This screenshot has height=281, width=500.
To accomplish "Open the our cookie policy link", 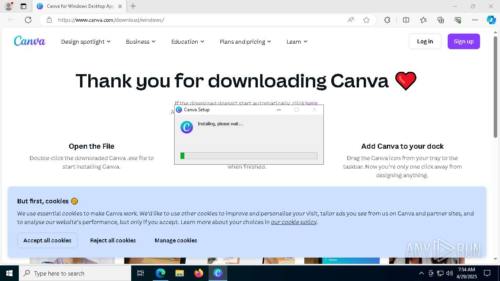I will click(294, 222).
